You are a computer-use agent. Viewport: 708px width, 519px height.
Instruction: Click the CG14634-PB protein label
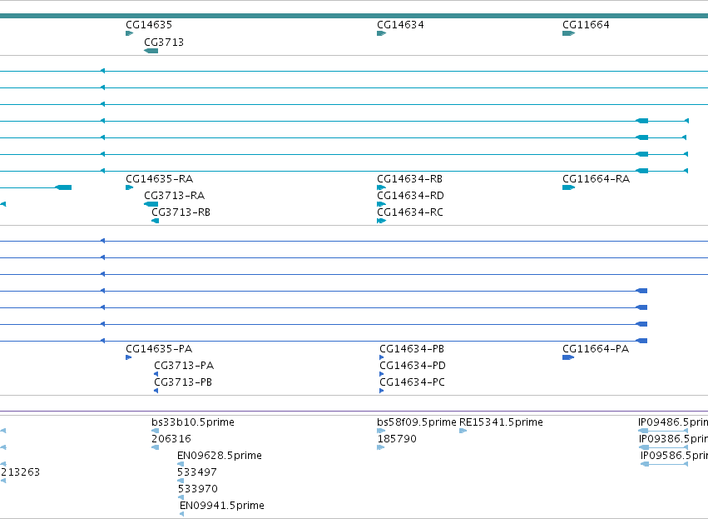click(x=412, y=349)
